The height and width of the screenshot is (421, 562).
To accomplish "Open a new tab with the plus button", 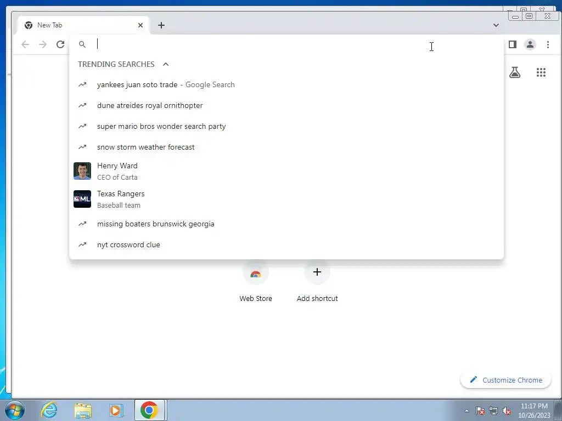I will click(x=161, y=25).
